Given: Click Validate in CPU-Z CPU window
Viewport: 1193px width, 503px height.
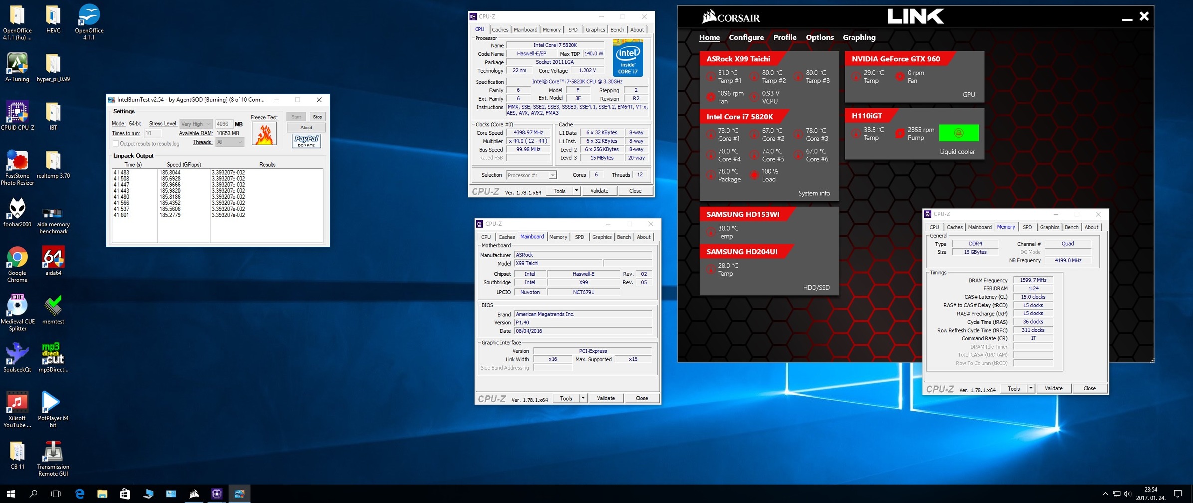Looking at the screenshot, I should tap(599, 191).
